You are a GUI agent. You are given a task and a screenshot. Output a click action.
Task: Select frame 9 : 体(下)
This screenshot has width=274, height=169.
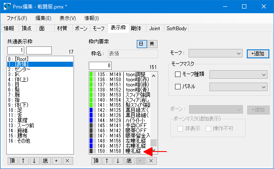(40, 105)
